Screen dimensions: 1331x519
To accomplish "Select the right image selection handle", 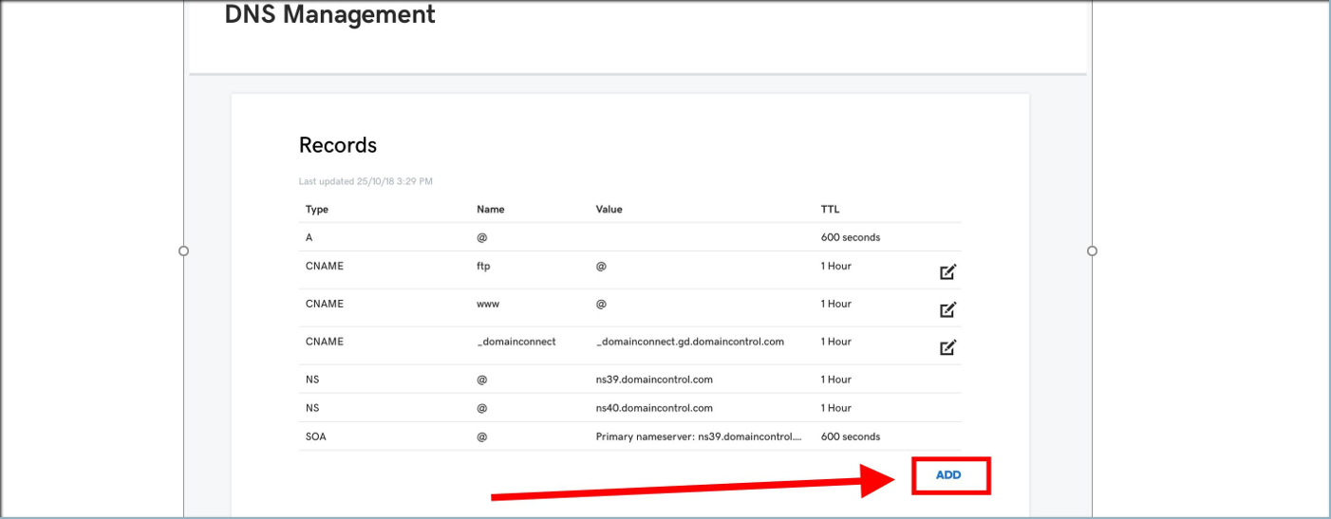I will (x=1092, y=250).
